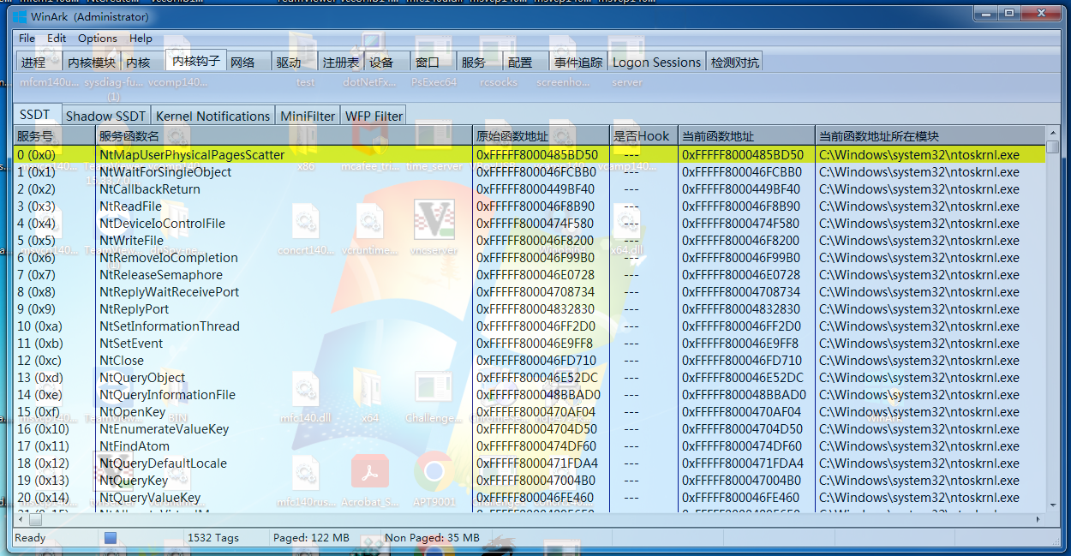Sort by the 是否Hook column header
This screenshot has width=1071, height=556.
click(x=643, y=135)
